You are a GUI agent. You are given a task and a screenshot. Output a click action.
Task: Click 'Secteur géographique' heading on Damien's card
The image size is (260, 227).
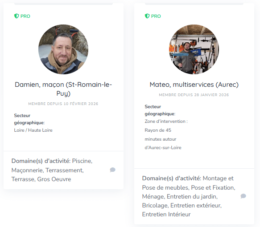pos(29,119)
